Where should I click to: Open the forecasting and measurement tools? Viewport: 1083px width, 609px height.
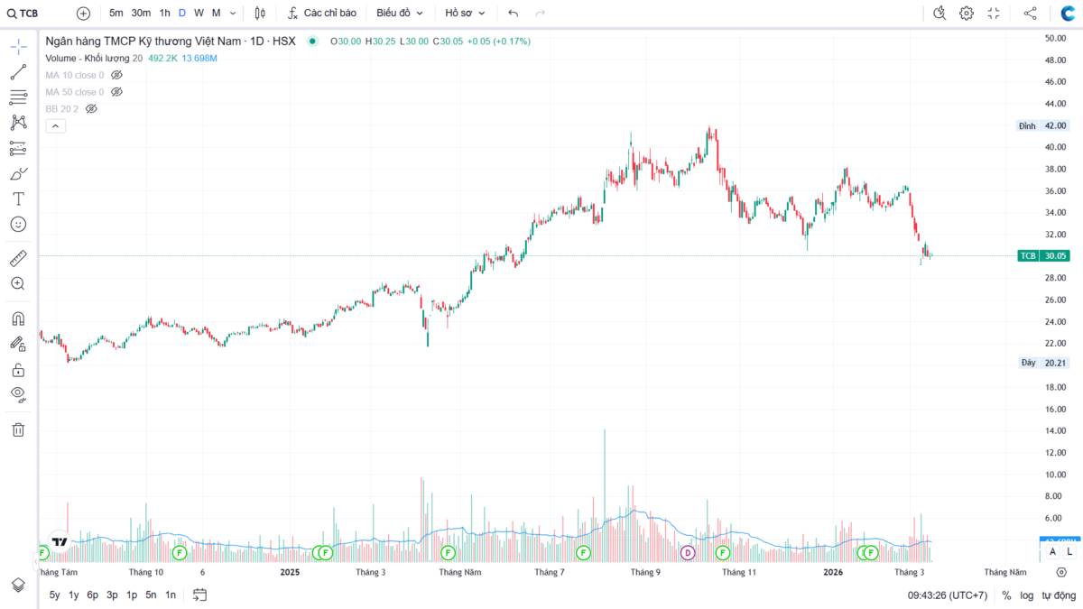(18, 148)
